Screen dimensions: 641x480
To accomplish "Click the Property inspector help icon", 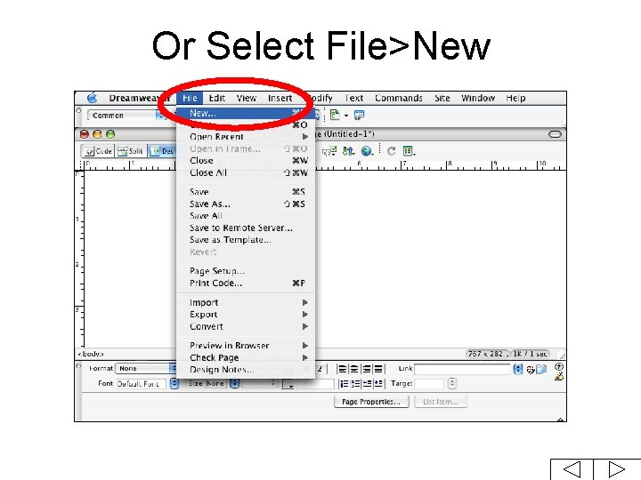I will coord(559,366).
